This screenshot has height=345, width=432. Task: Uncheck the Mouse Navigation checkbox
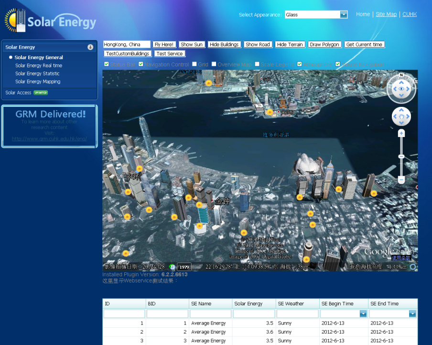338,64
